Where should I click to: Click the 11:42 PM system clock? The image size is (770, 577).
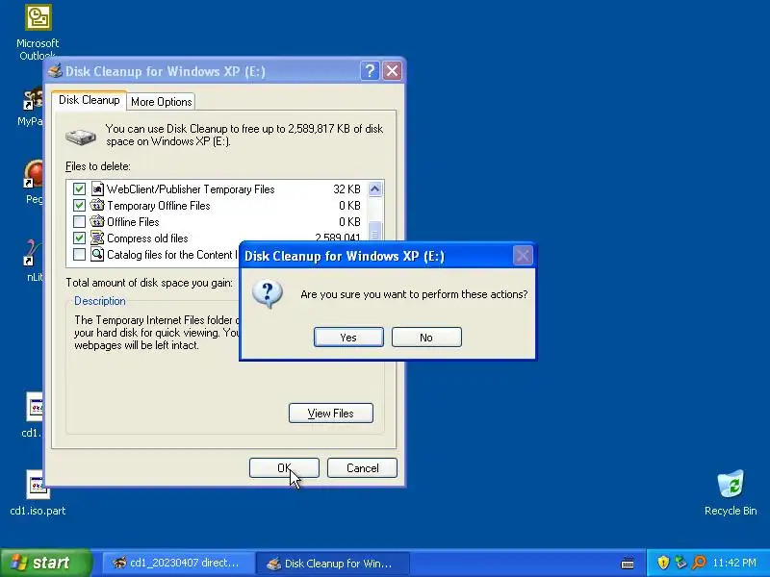pos(734,563)
